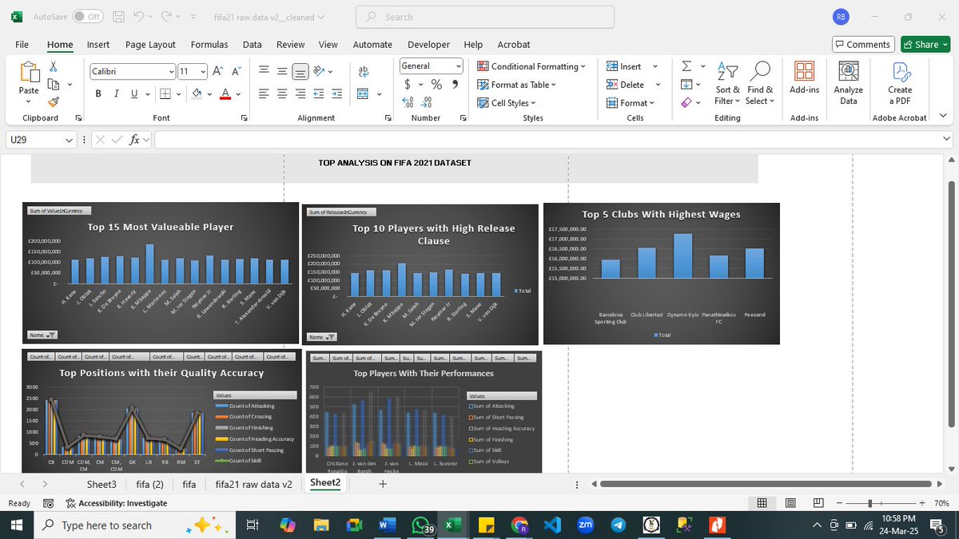
Task: Undo the last action
Action: (x=139, y=17)
